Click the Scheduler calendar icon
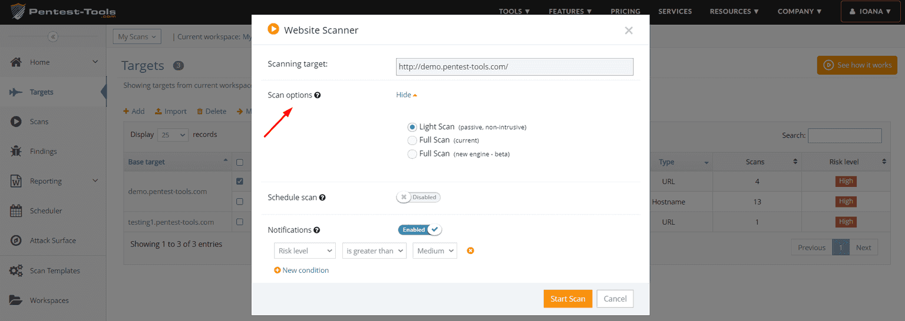The height and width of the screenshot is (321, 905). coord(16,210)
